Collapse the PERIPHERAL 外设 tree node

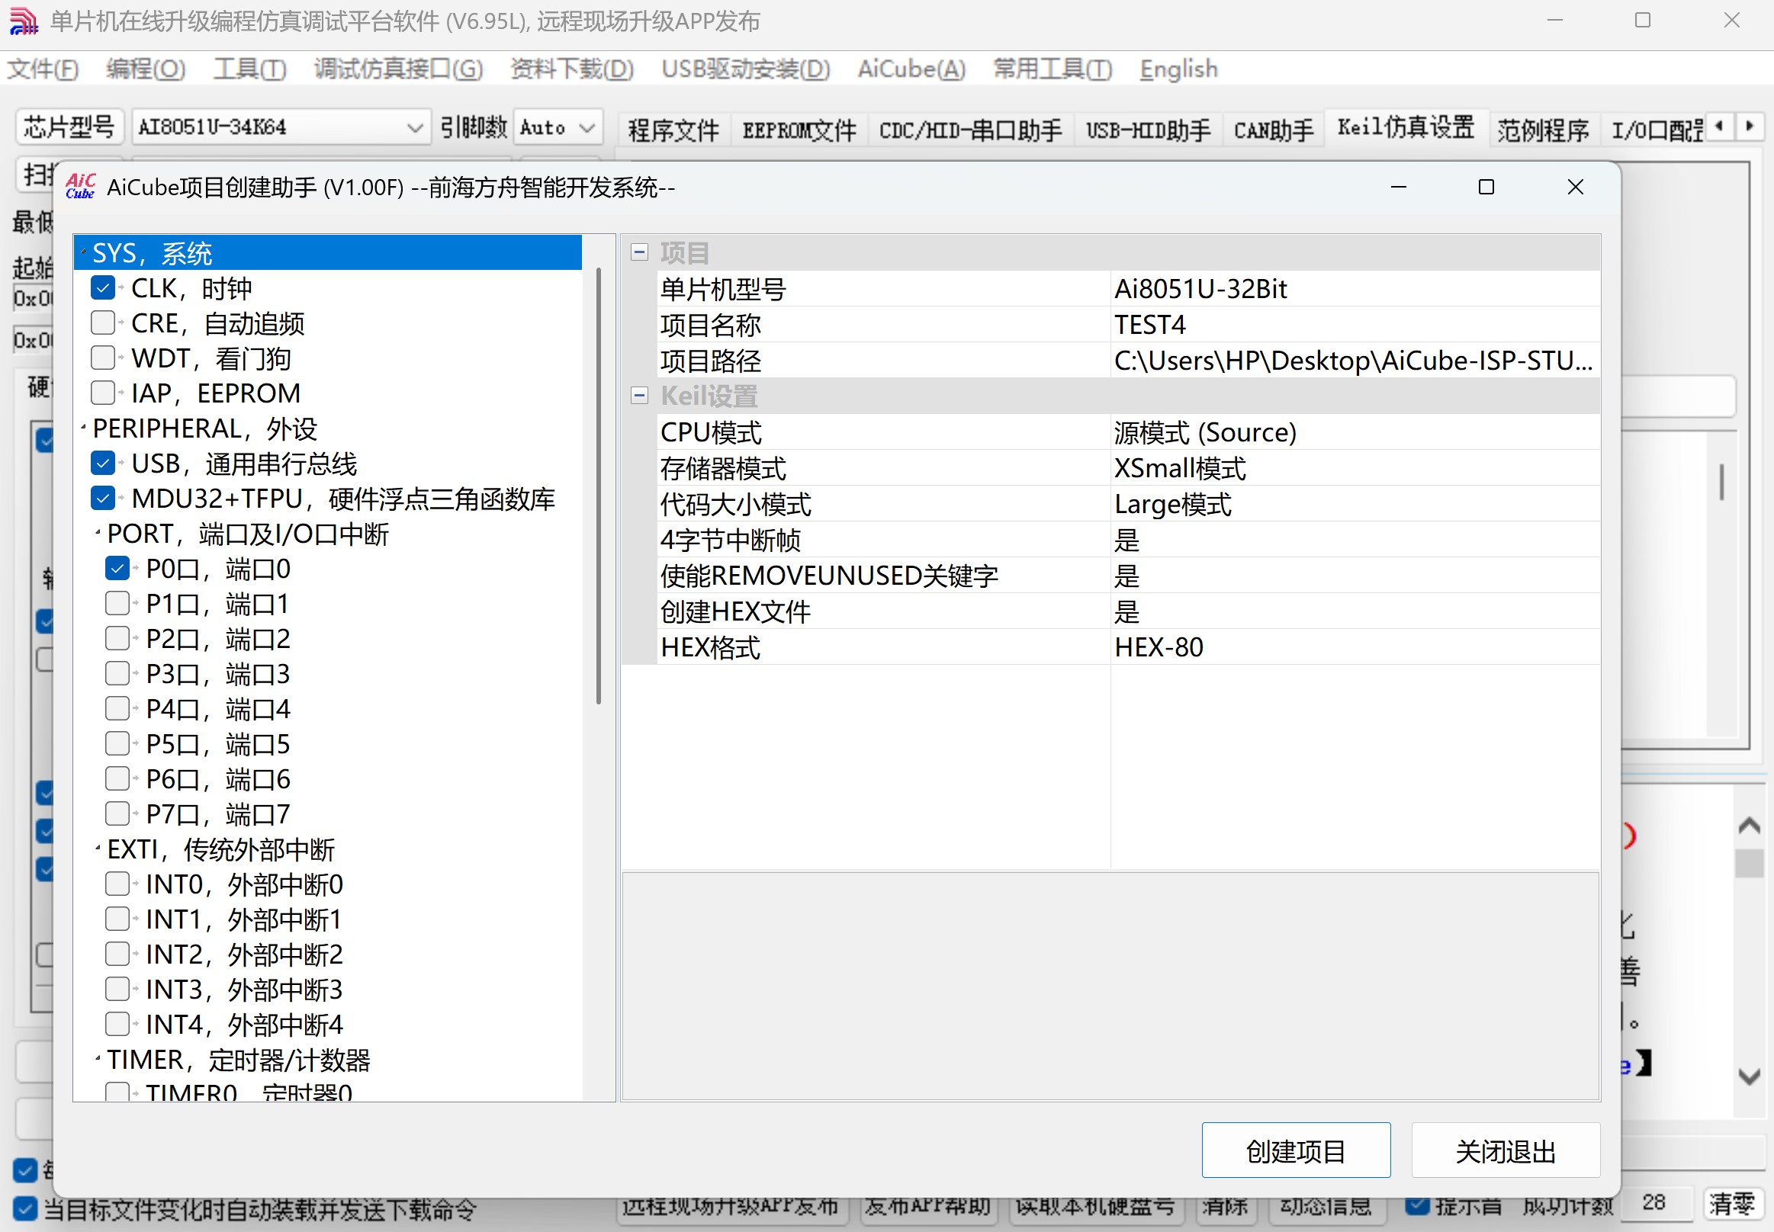click(x=83, y=427)
